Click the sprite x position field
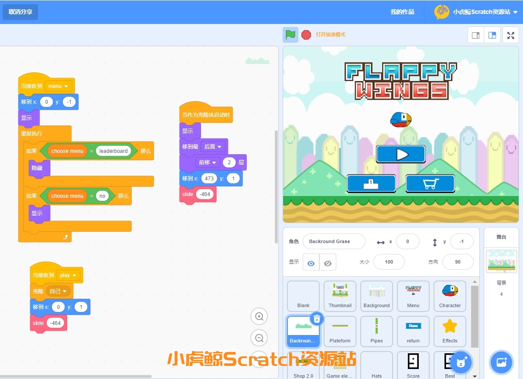Image resolution: width=523 pixels, height=379 pixels. pos(407,241)
